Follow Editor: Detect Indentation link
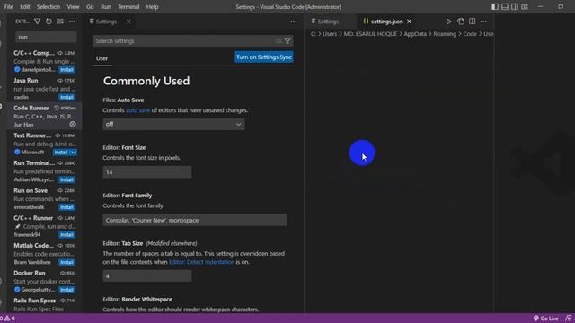Image resolution: width=575 pixels, height=323 pixels. click(201, 262)
